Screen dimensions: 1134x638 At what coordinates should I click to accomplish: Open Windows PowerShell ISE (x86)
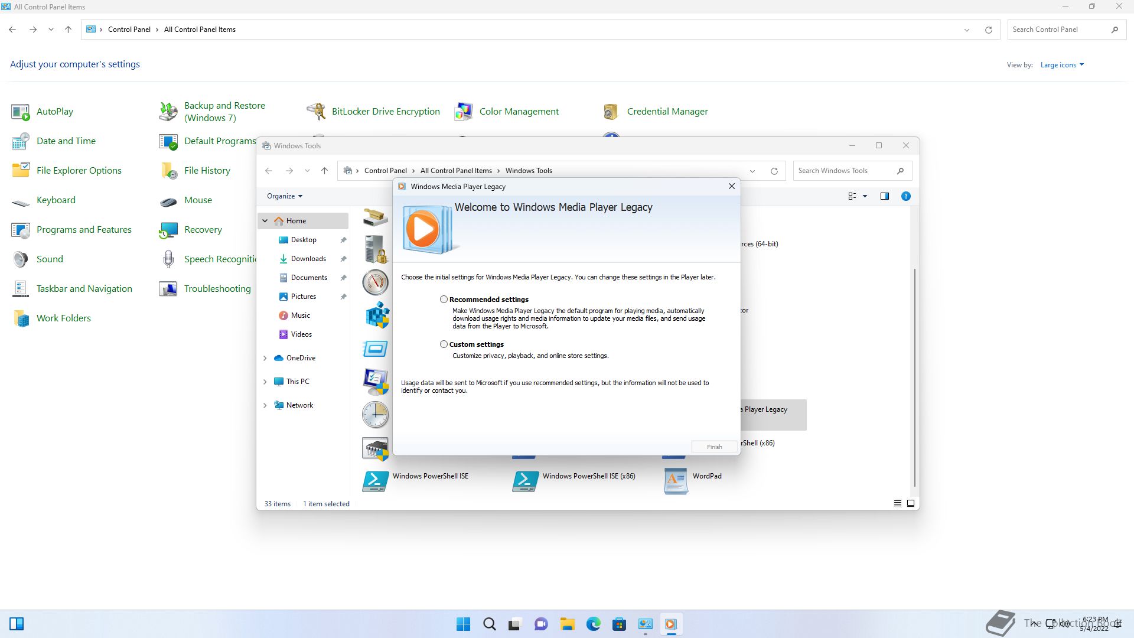coord(574,481)
